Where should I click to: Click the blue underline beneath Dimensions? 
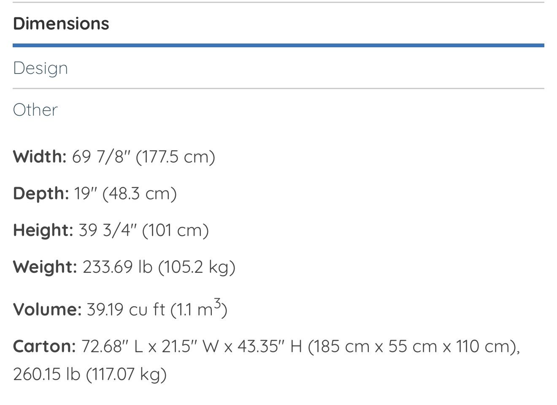tap(278, 45)
